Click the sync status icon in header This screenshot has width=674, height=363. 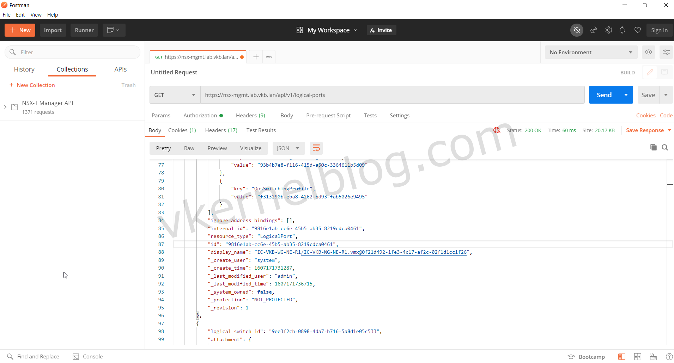(577, 30)
